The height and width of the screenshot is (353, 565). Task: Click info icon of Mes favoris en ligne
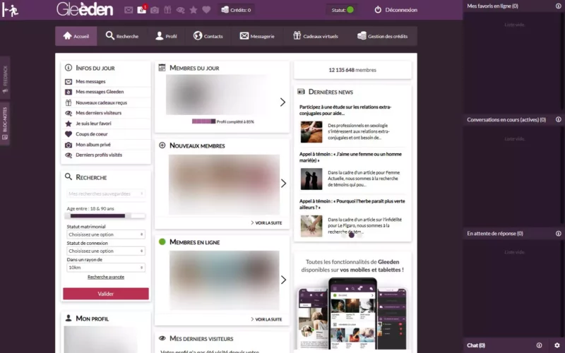(x=558, y=6)
